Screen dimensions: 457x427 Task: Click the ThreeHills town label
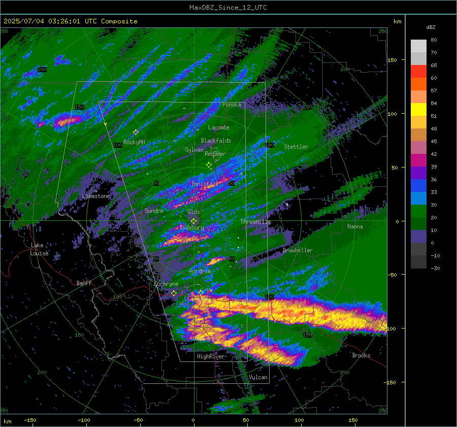coord(255,221)
